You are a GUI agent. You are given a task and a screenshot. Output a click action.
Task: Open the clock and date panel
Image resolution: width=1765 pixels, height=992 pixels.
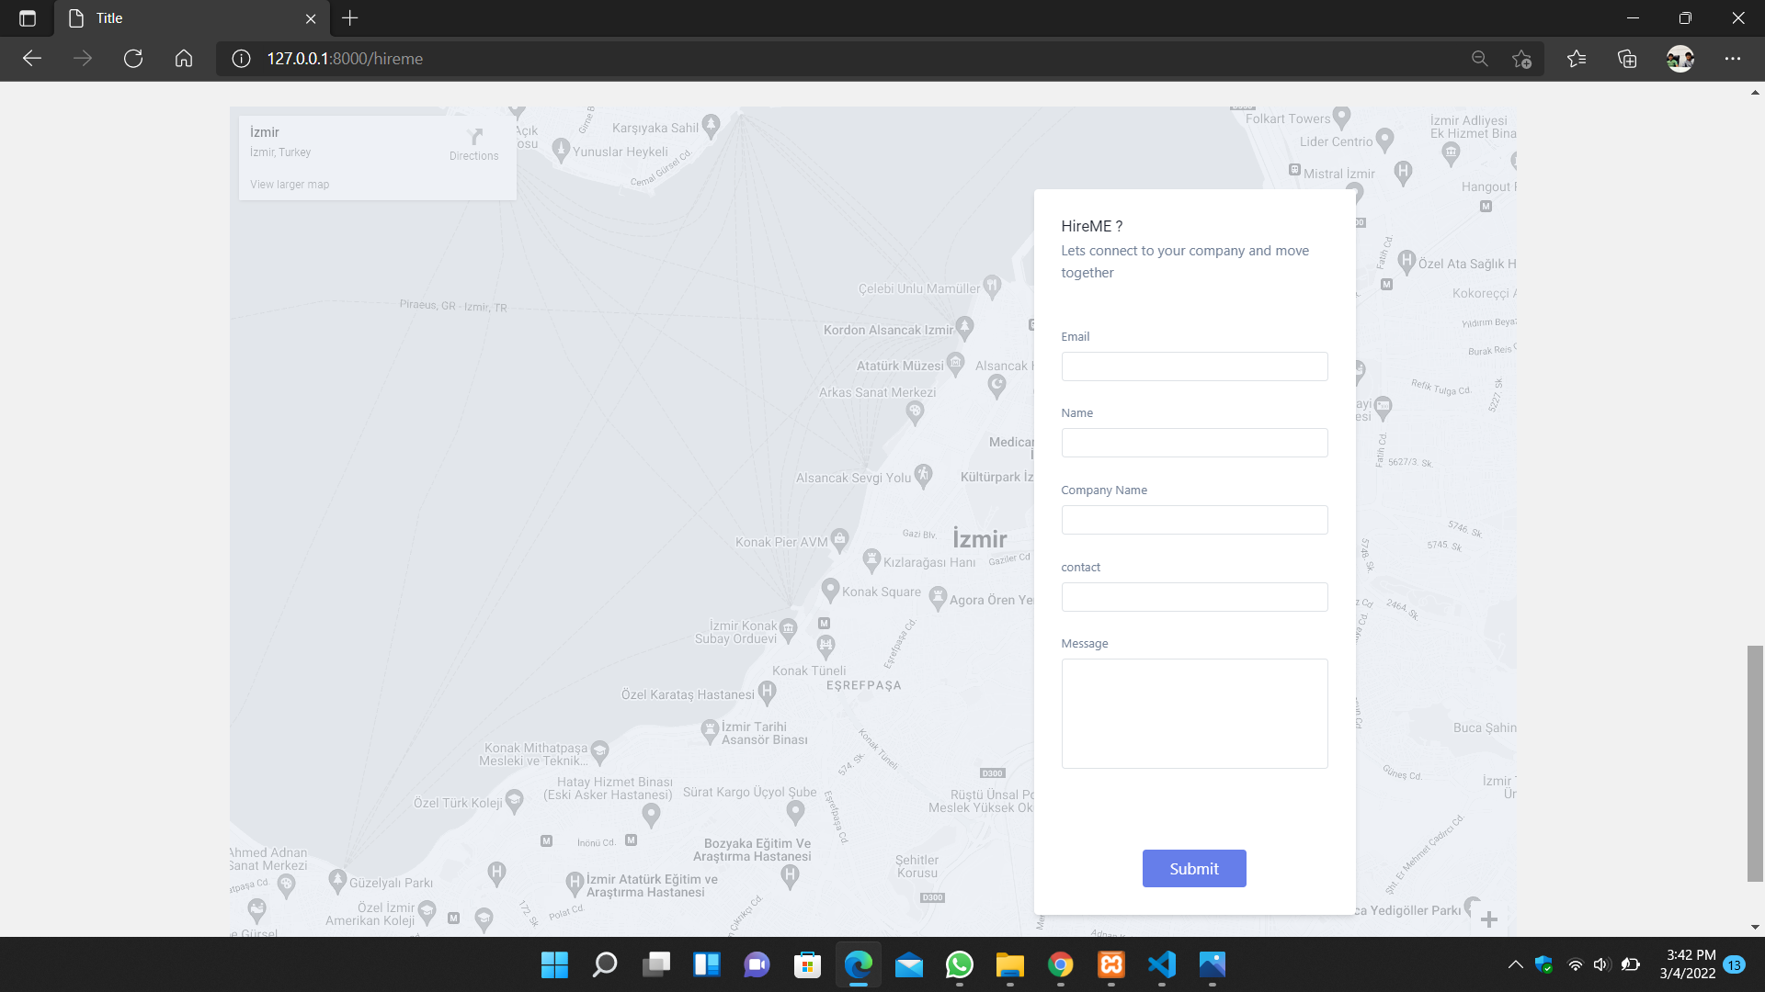1687,964
